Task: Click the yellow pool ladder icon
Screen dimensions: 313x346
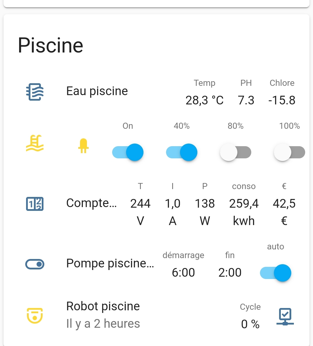Action: [35, 143]
